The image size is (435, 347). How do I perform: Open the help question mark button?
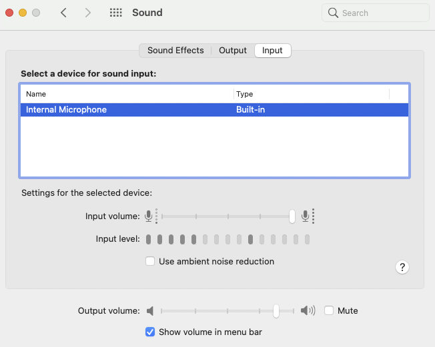(402, 267)
